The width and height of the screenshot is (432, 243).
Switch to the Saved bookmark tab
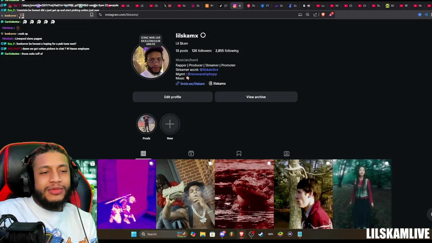[x=239, y=154]
